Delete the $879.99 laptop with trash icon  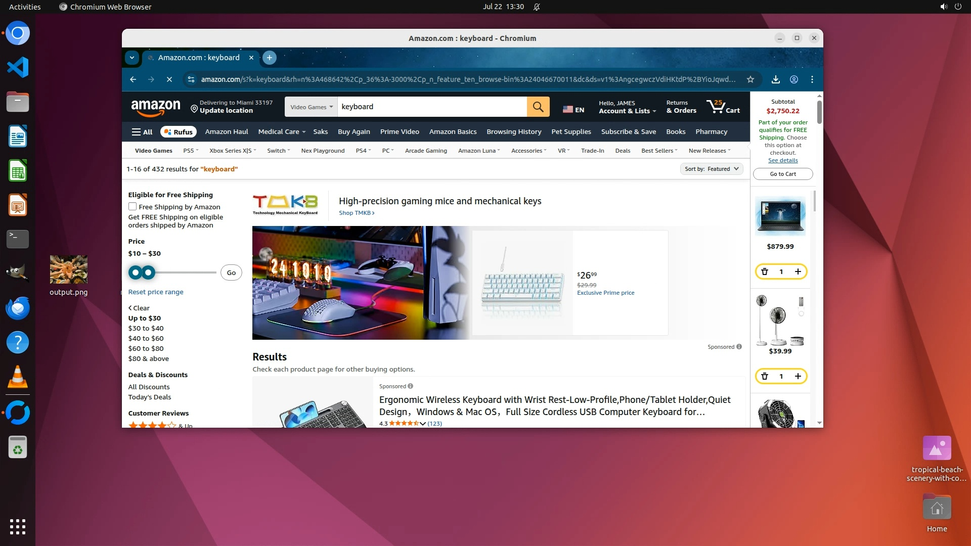click(x=765, y=271)
